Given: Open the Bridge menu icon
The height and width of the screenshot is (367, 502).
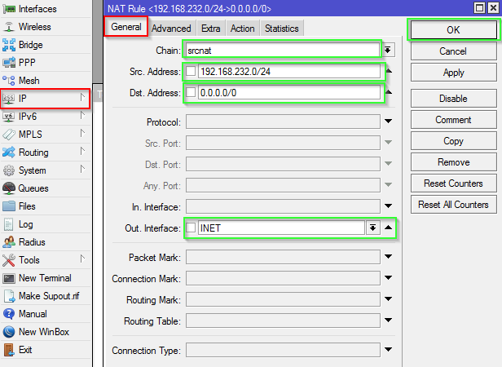Looking at the screenshot, I should pos(9,45).
